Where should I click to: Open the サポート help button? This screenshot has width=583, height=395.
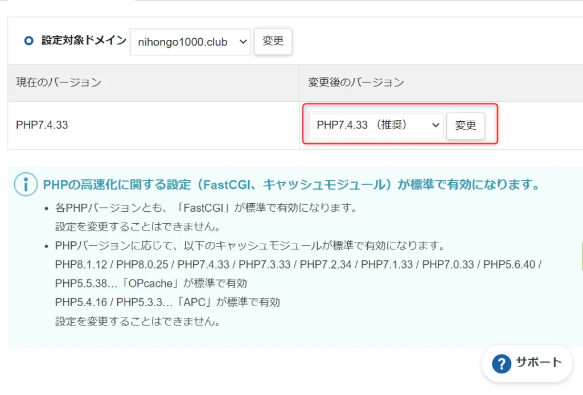(527, 363)
